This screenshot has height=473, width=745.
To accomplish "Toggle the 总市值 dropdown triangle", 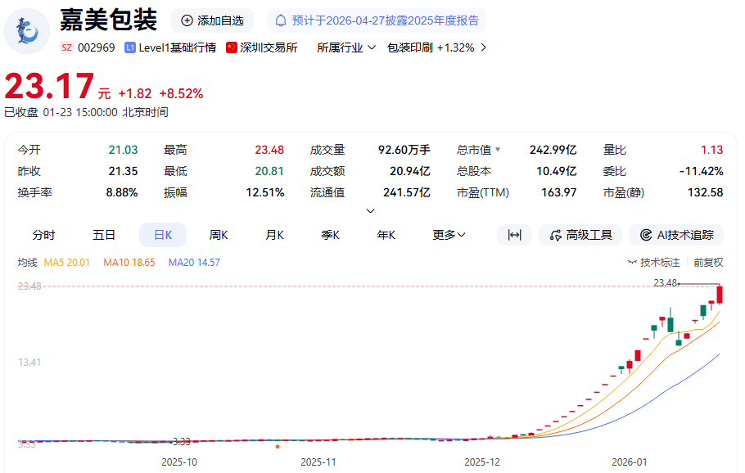I will coord(497,151).
